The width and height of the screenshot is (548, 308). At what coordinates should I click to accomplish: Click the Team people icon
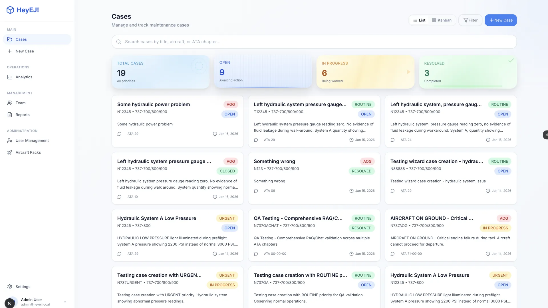click(x=10, y=103)
